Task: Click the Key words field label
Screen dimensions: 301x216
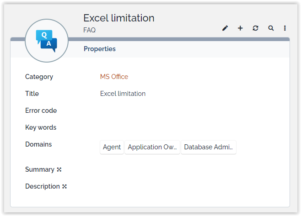Action: tap(41, 127)
